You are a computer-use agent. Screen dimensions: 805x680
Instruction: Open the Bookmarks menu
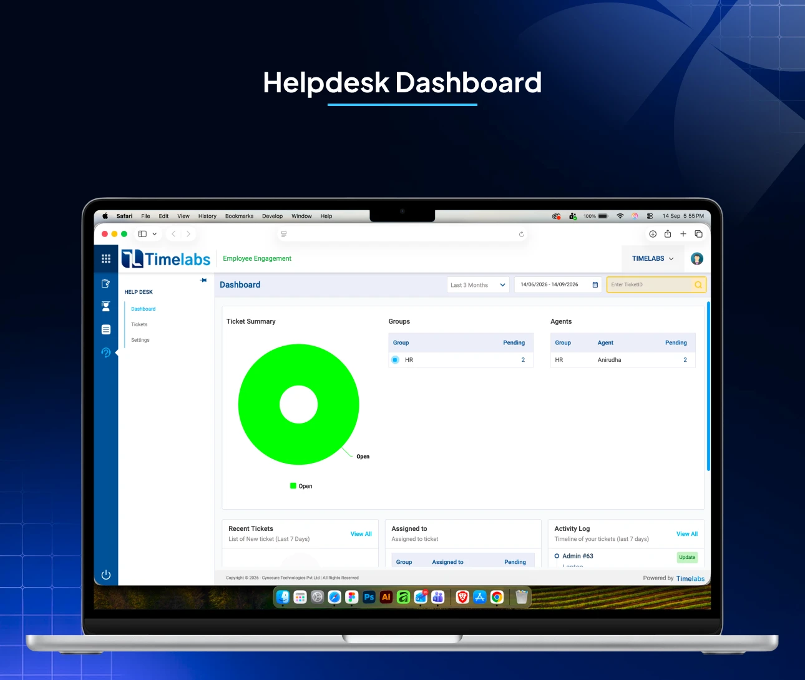[x=239, y=216]
